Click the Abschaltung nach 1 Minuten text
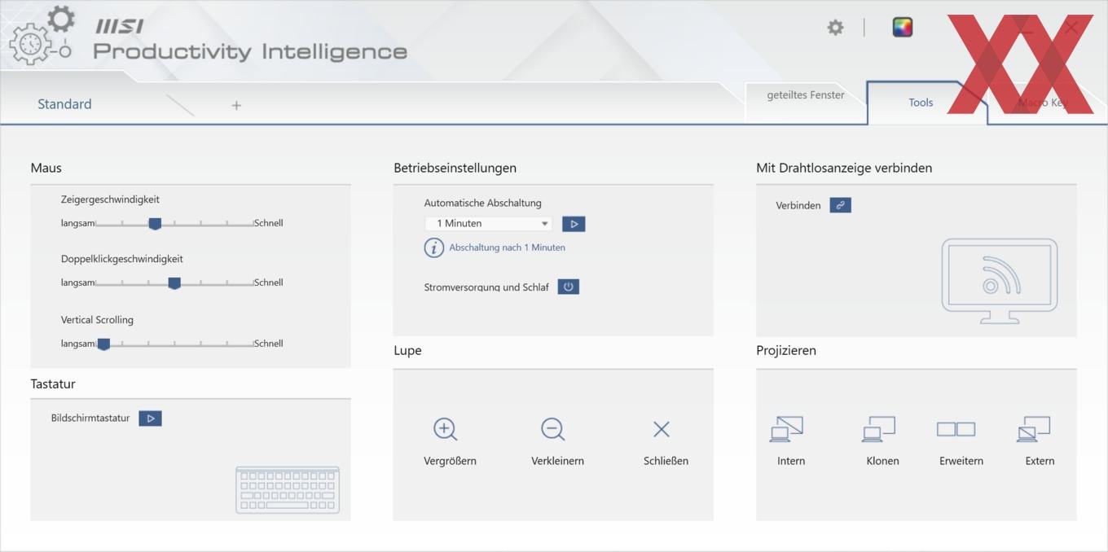This screenshot has width=1108, height=552. tap(507, 248)
